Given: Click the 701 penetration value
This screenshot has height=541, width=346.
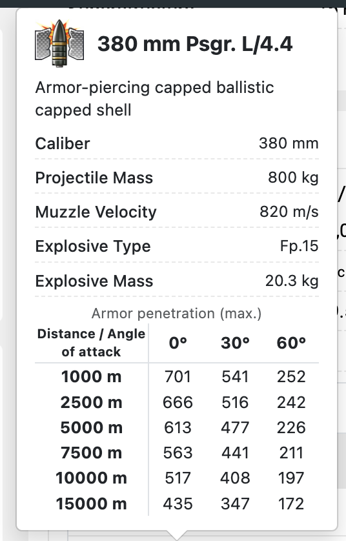Looking at the screenshot, I should 178,376.
